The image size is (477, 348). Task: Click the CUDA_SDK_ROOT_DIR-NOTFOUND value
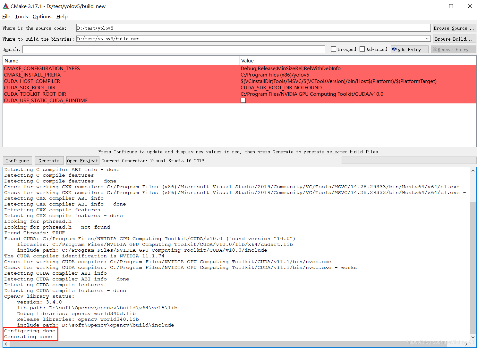(x=281, y=87)
